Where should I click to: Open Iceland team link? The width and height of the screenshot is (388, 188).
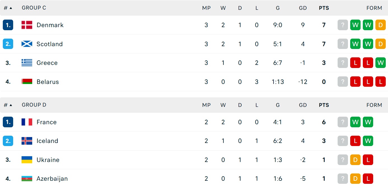pyautogui.click(x=47, y=141)
